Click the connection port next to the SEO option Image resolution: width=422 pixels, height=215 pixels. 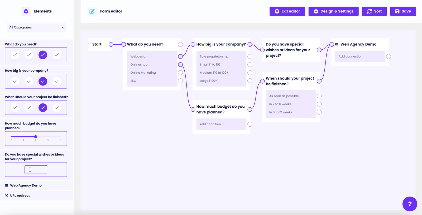click(180, 81)
